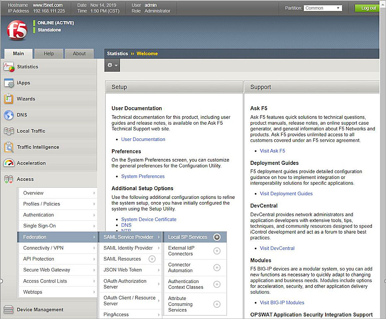Click plus icon beside SAML Resources
This screenshot has height=319, width=386.
point(152,259)
